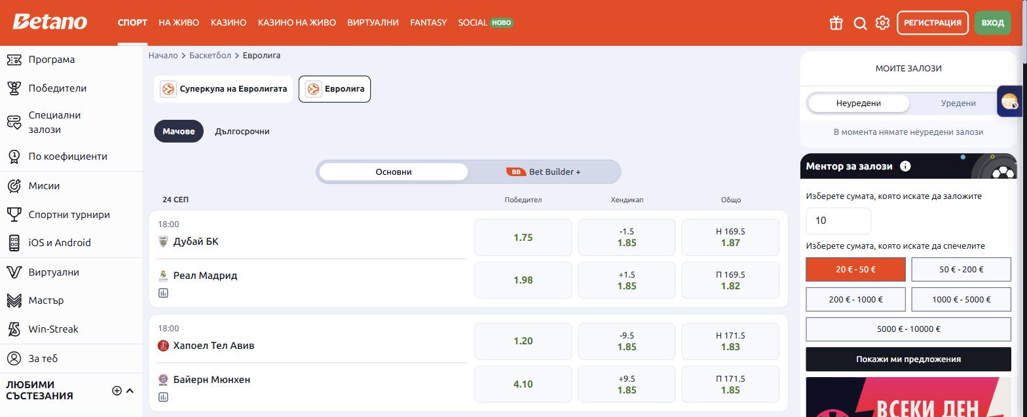Viewport: 1027px width, 417px height.
Task: Click the ВХОД button
Action: click(x=993, y=23)
